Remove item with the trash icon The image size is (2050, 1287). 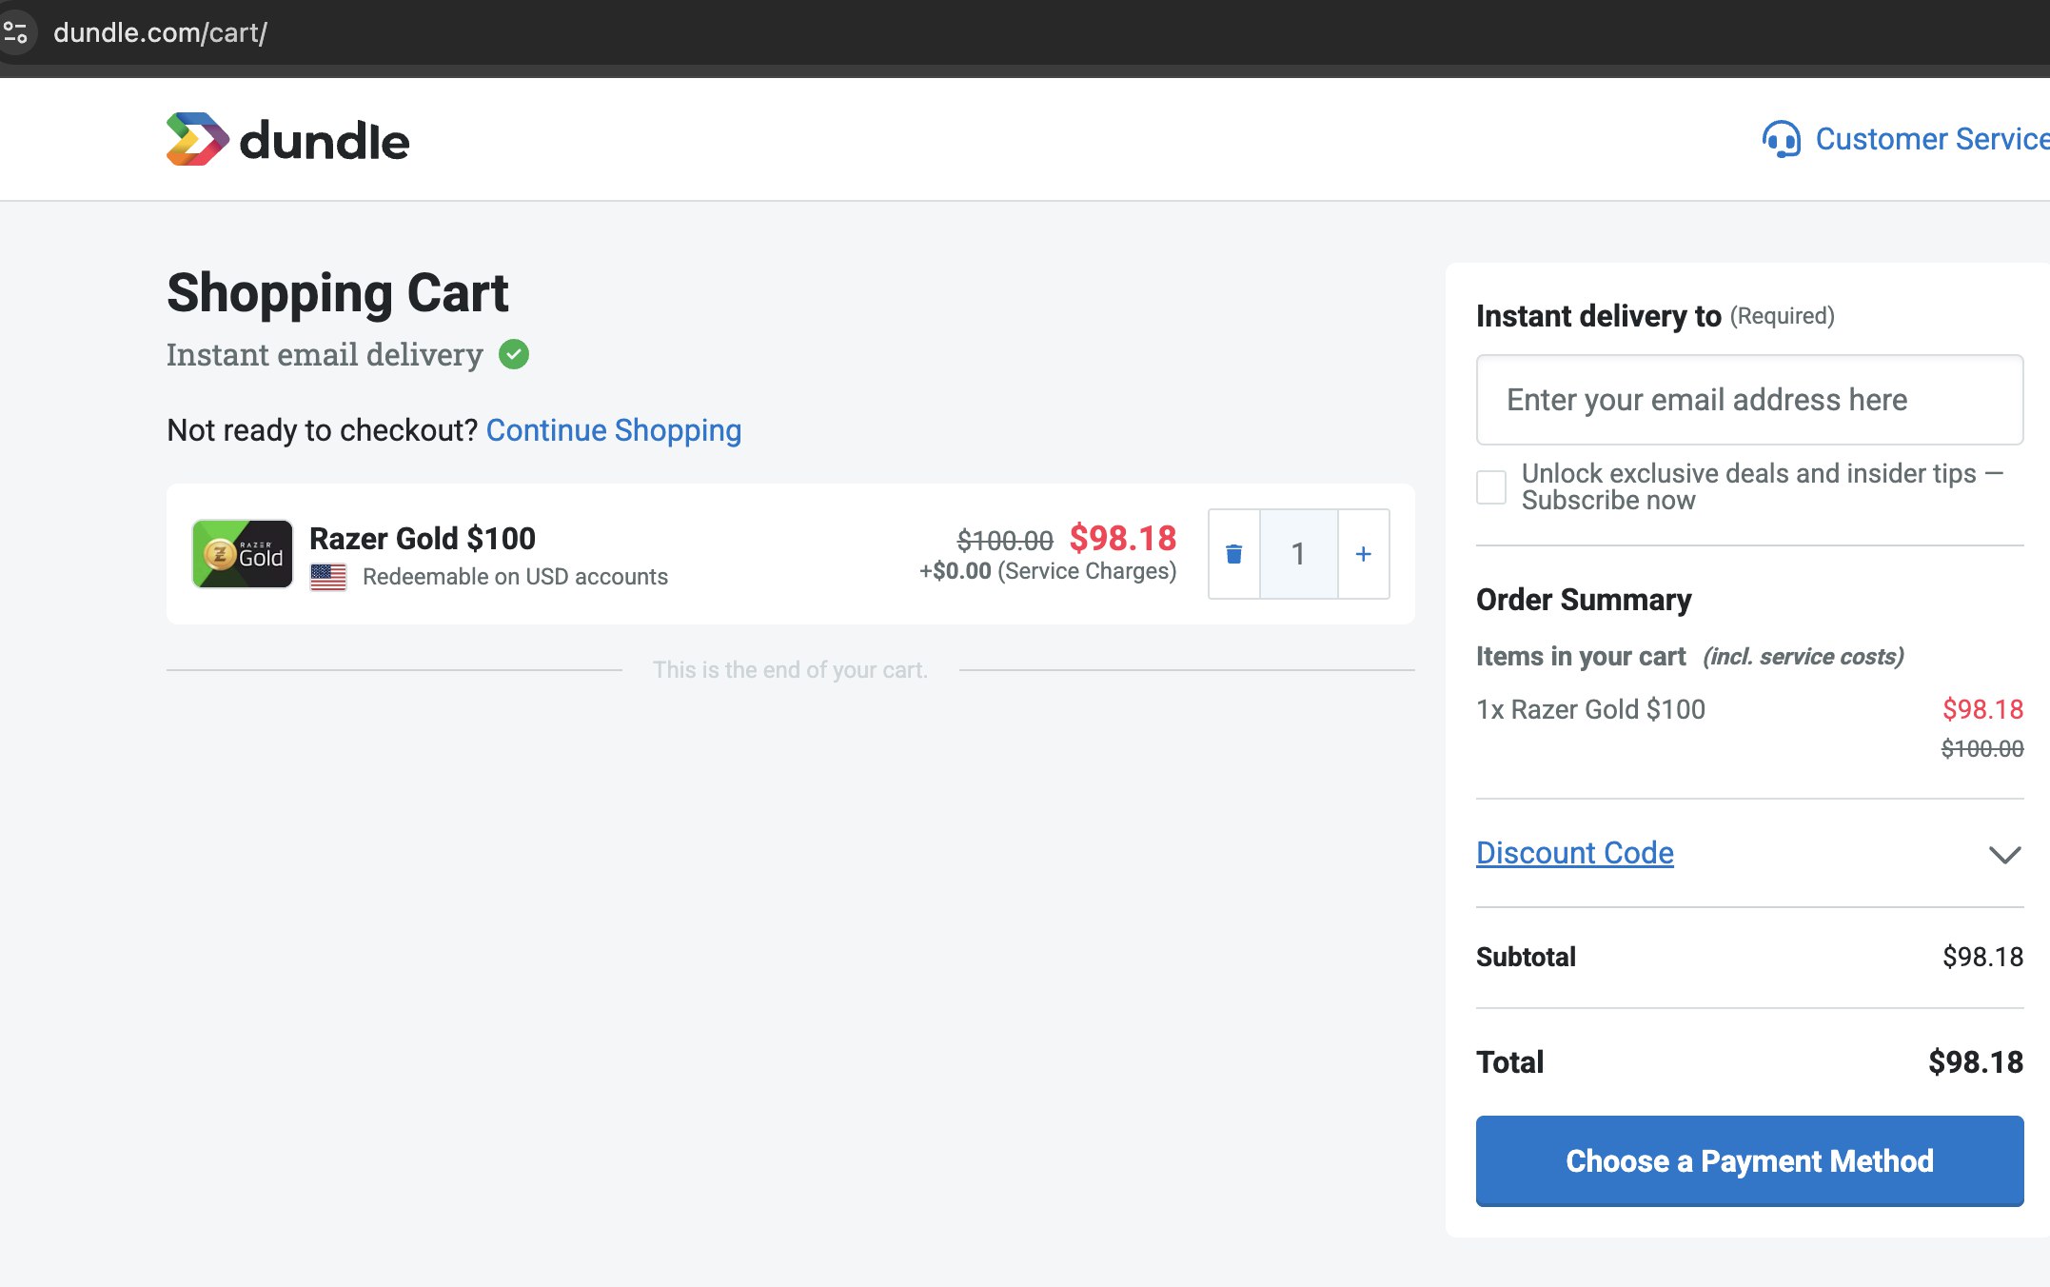point(1233,554)
